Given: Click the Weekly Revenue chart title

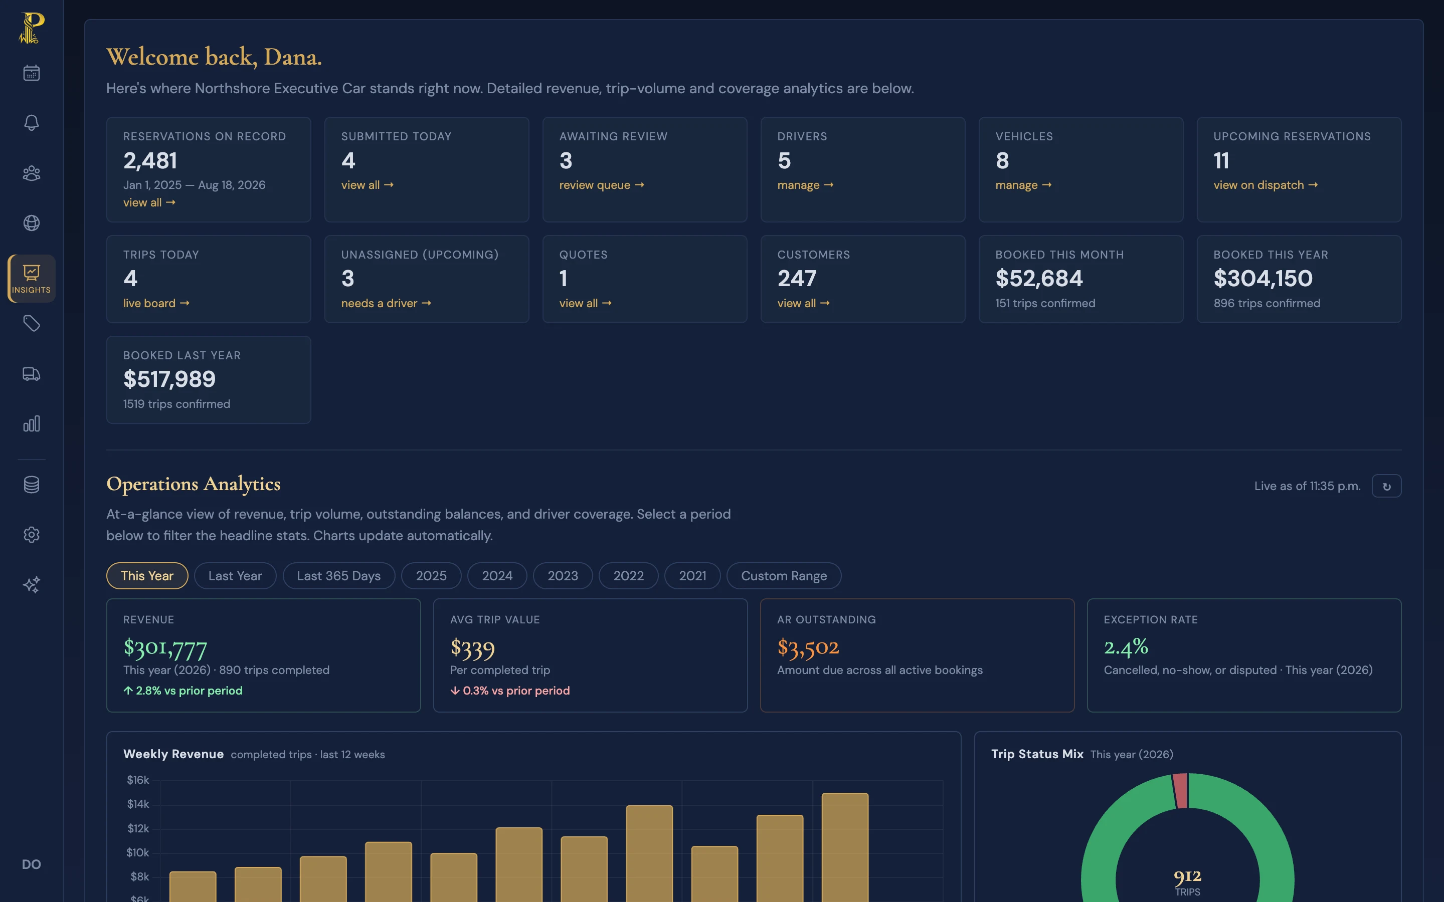Looking at the screenshot, I should coord(173,754).
